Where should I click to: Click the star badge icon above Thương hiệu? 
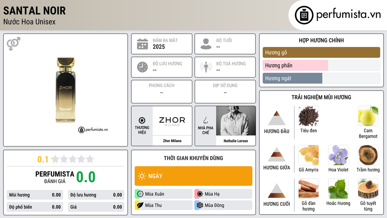[x=142, y=120]
